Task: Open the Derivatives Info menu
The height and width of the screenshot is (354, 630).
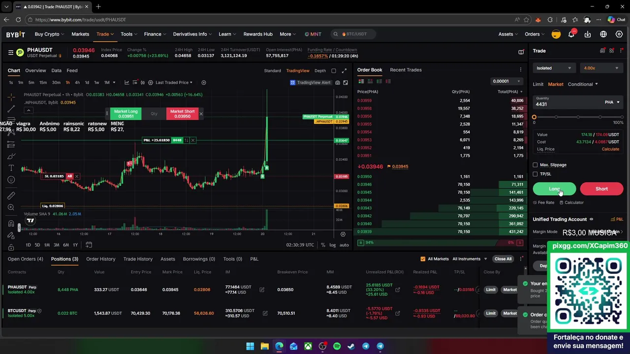Action: (x=192, y=34)
